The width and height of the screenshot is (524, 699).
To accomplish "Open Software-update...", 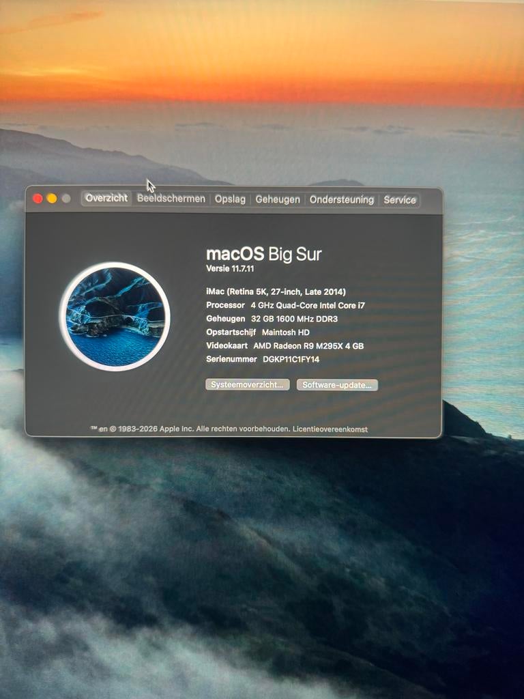I will (337, 385).
